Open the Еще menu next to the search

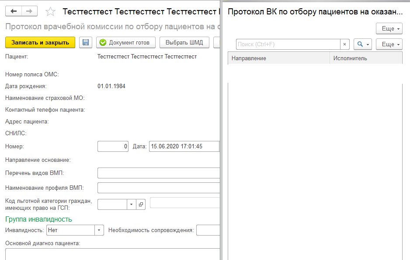tap(389, 44)
